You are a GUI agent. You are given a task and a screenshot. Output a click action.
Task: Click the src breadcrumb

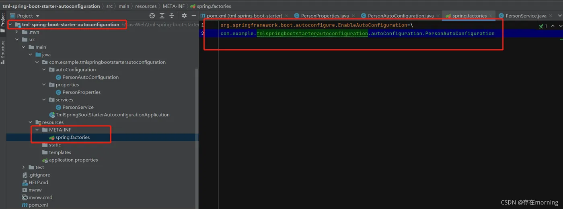pyautogui.click(x=109, y=6)
